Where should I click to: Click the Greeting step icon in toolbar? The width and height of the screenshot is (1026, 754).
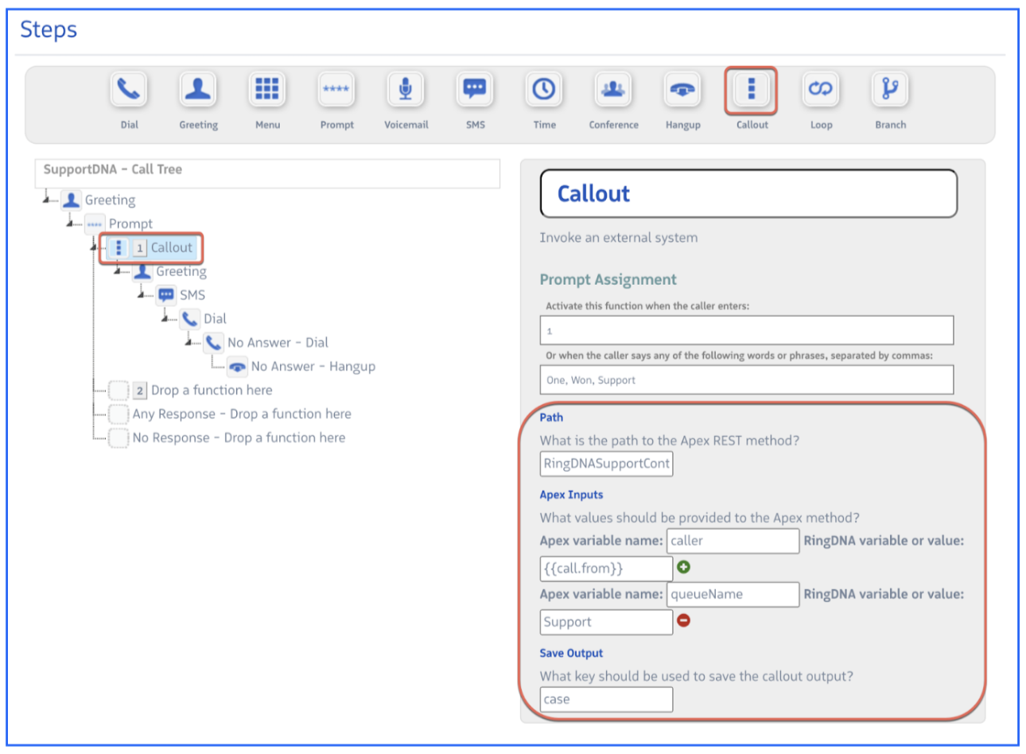pyautogui.click(x=197, y=90)
